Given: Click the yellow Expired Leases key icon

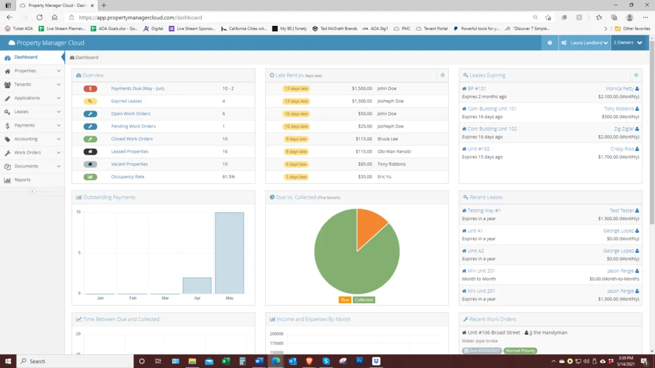Looking at the screenshot, I should pos(90,101).
